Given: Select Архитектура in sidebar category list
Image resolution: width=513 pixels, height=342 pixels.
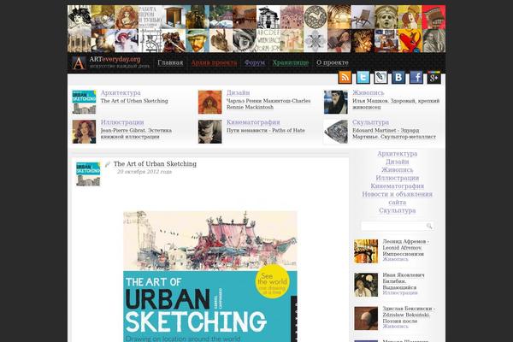Looking at the screenshot, I should coord(398,154).
